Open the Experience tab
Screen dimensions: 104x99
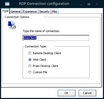point(30,11)
